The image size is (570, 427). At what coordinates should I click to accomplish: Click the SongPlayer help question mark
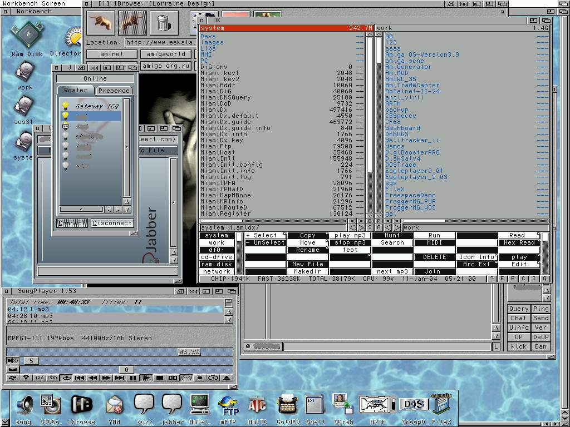point(26,378)
